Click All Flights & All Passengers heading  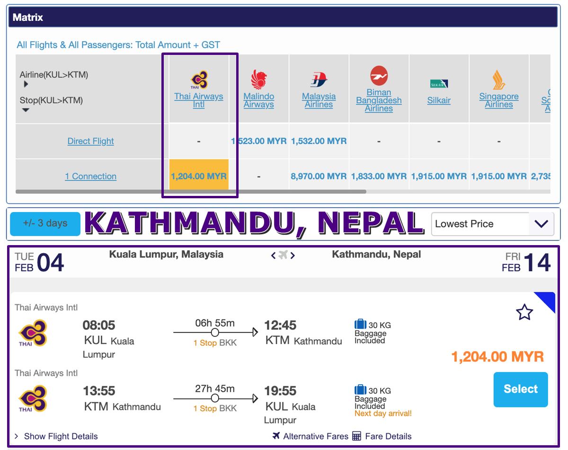[x=118, y=45]
